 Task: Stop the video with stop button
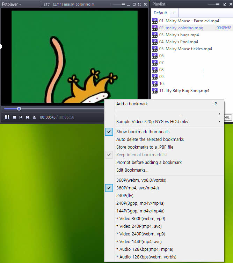tap(14, 117)
